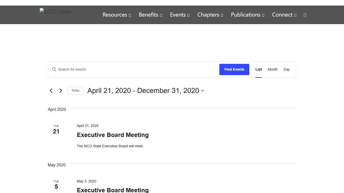Switch to Month view
The width and height of the screenshot is (344, 193).
tap(272, 70)
